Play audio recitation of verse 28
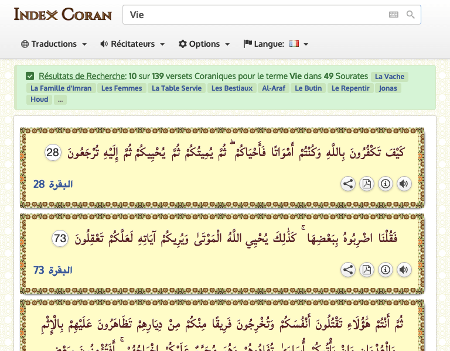The image size is (450, 351). [404, 184]
